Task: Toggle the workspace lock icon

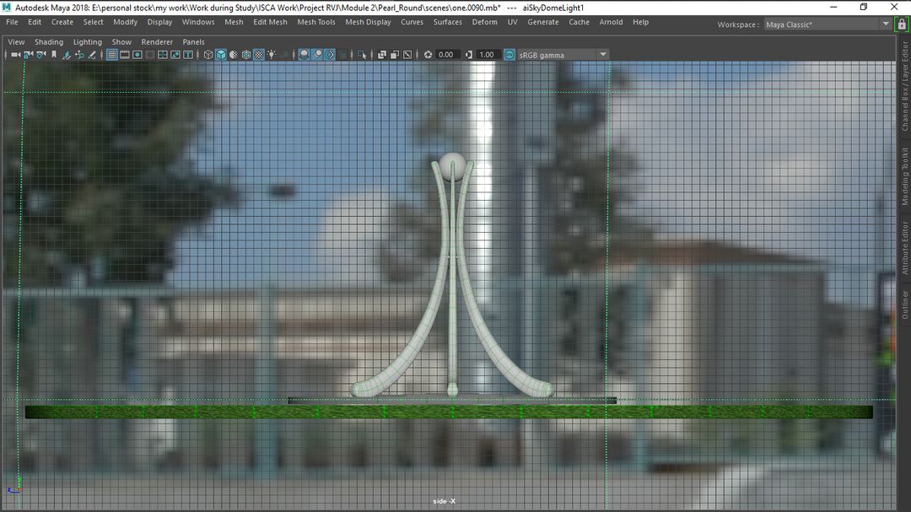Action: pyautogui.click(x=902, y=24)
